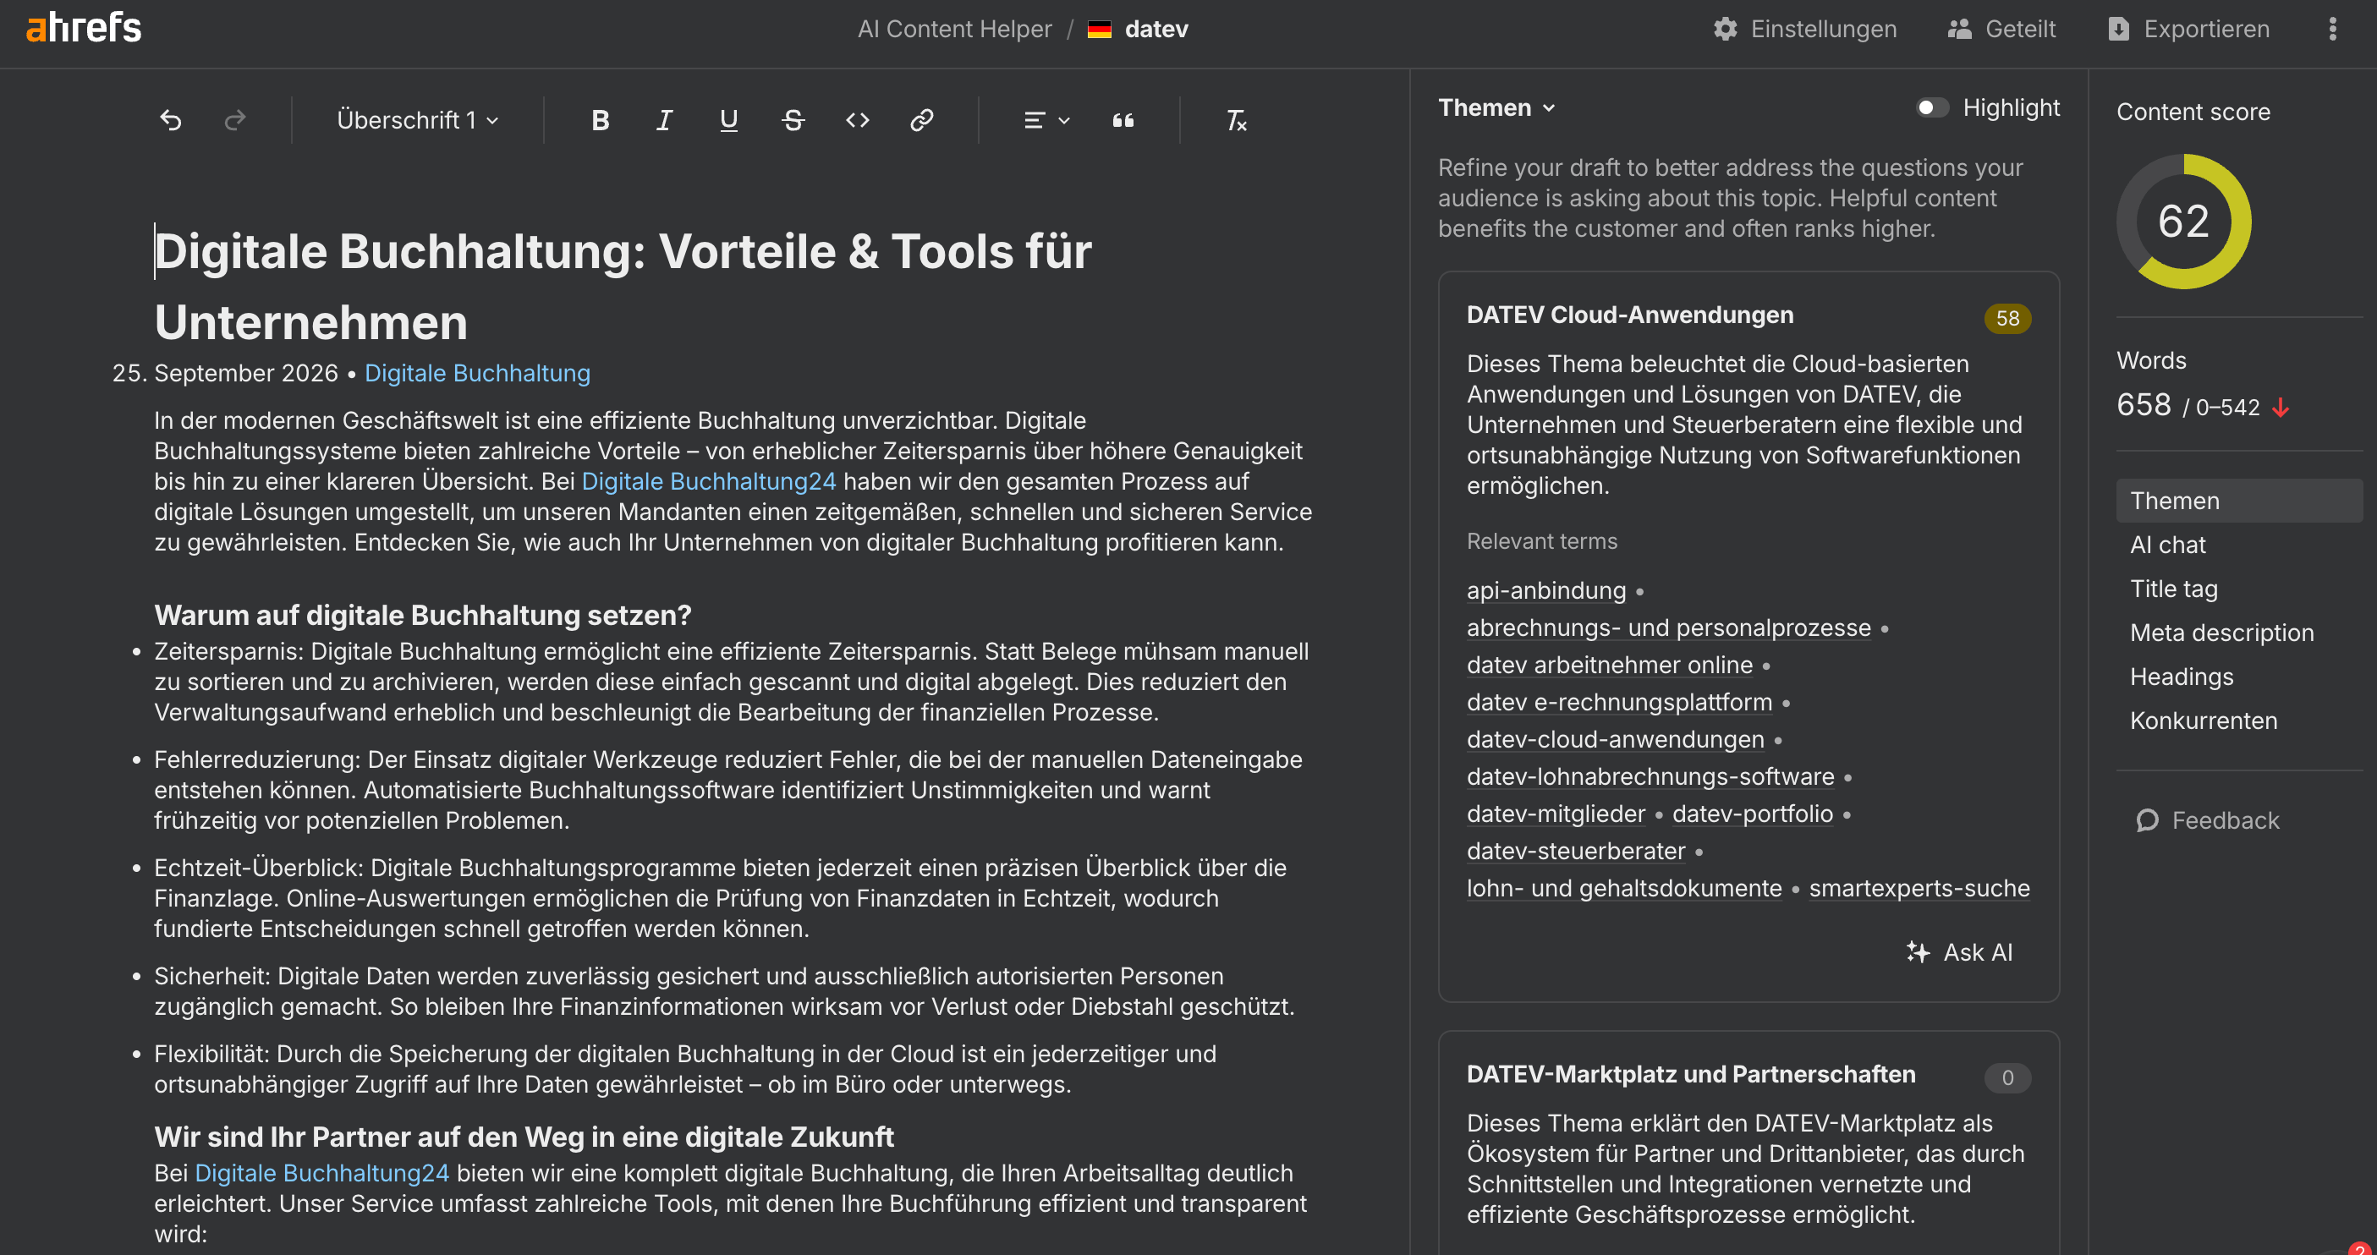
Task: Select Themen in the right sidebar
Action: click(x=2238, y=500)
